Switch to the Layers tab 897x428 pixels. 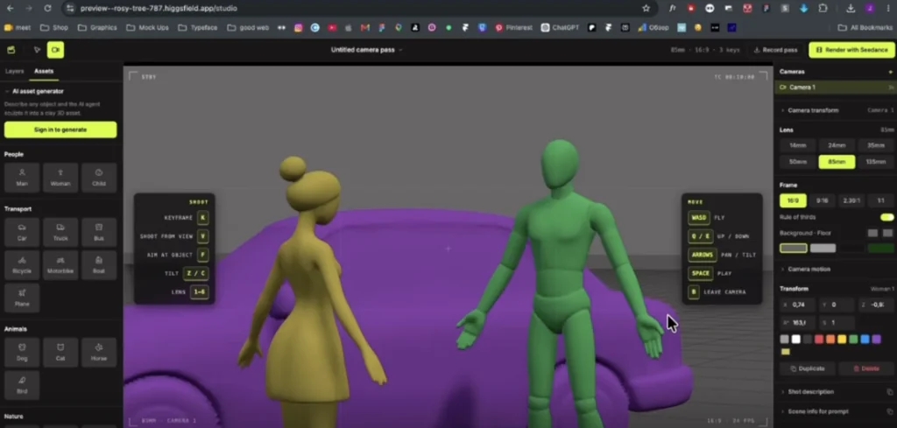[x=14, y=72]
